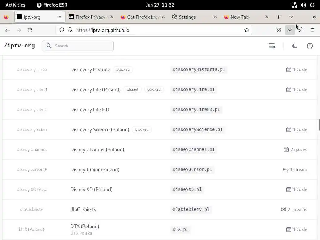
Task: Select the Disney Junior (Poland) name
Action: tap(95, 169)
